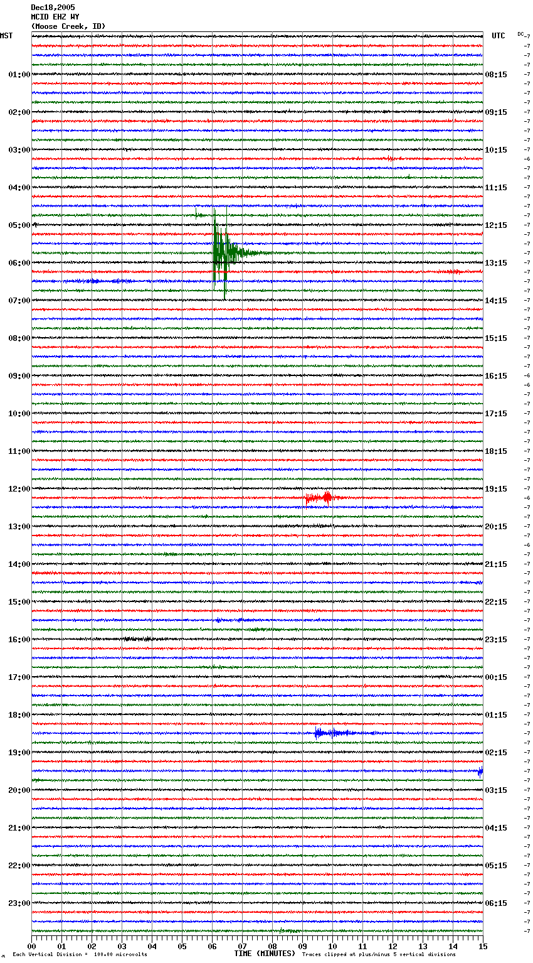
Task: Click the Traces clipped footer note
Action: tap(379, 954)
